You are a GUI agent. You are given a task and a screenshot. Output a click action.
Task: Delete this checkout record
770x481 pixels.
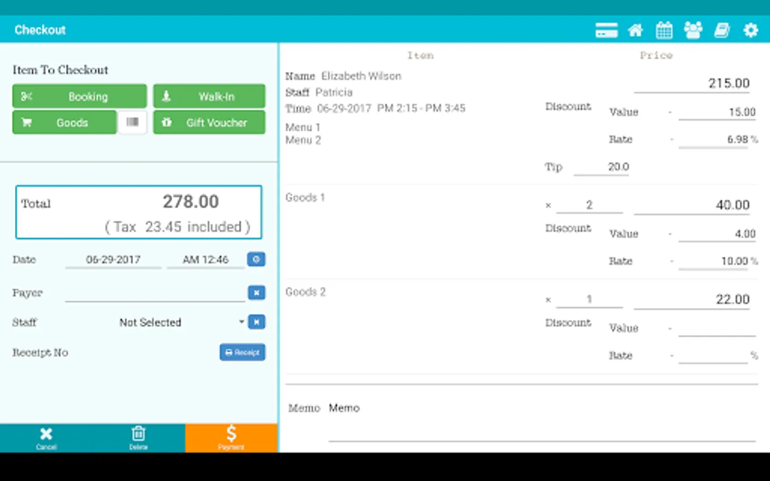tap(138, 438)
